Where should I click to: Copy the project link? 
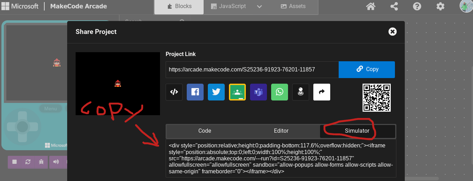(367, 69)
